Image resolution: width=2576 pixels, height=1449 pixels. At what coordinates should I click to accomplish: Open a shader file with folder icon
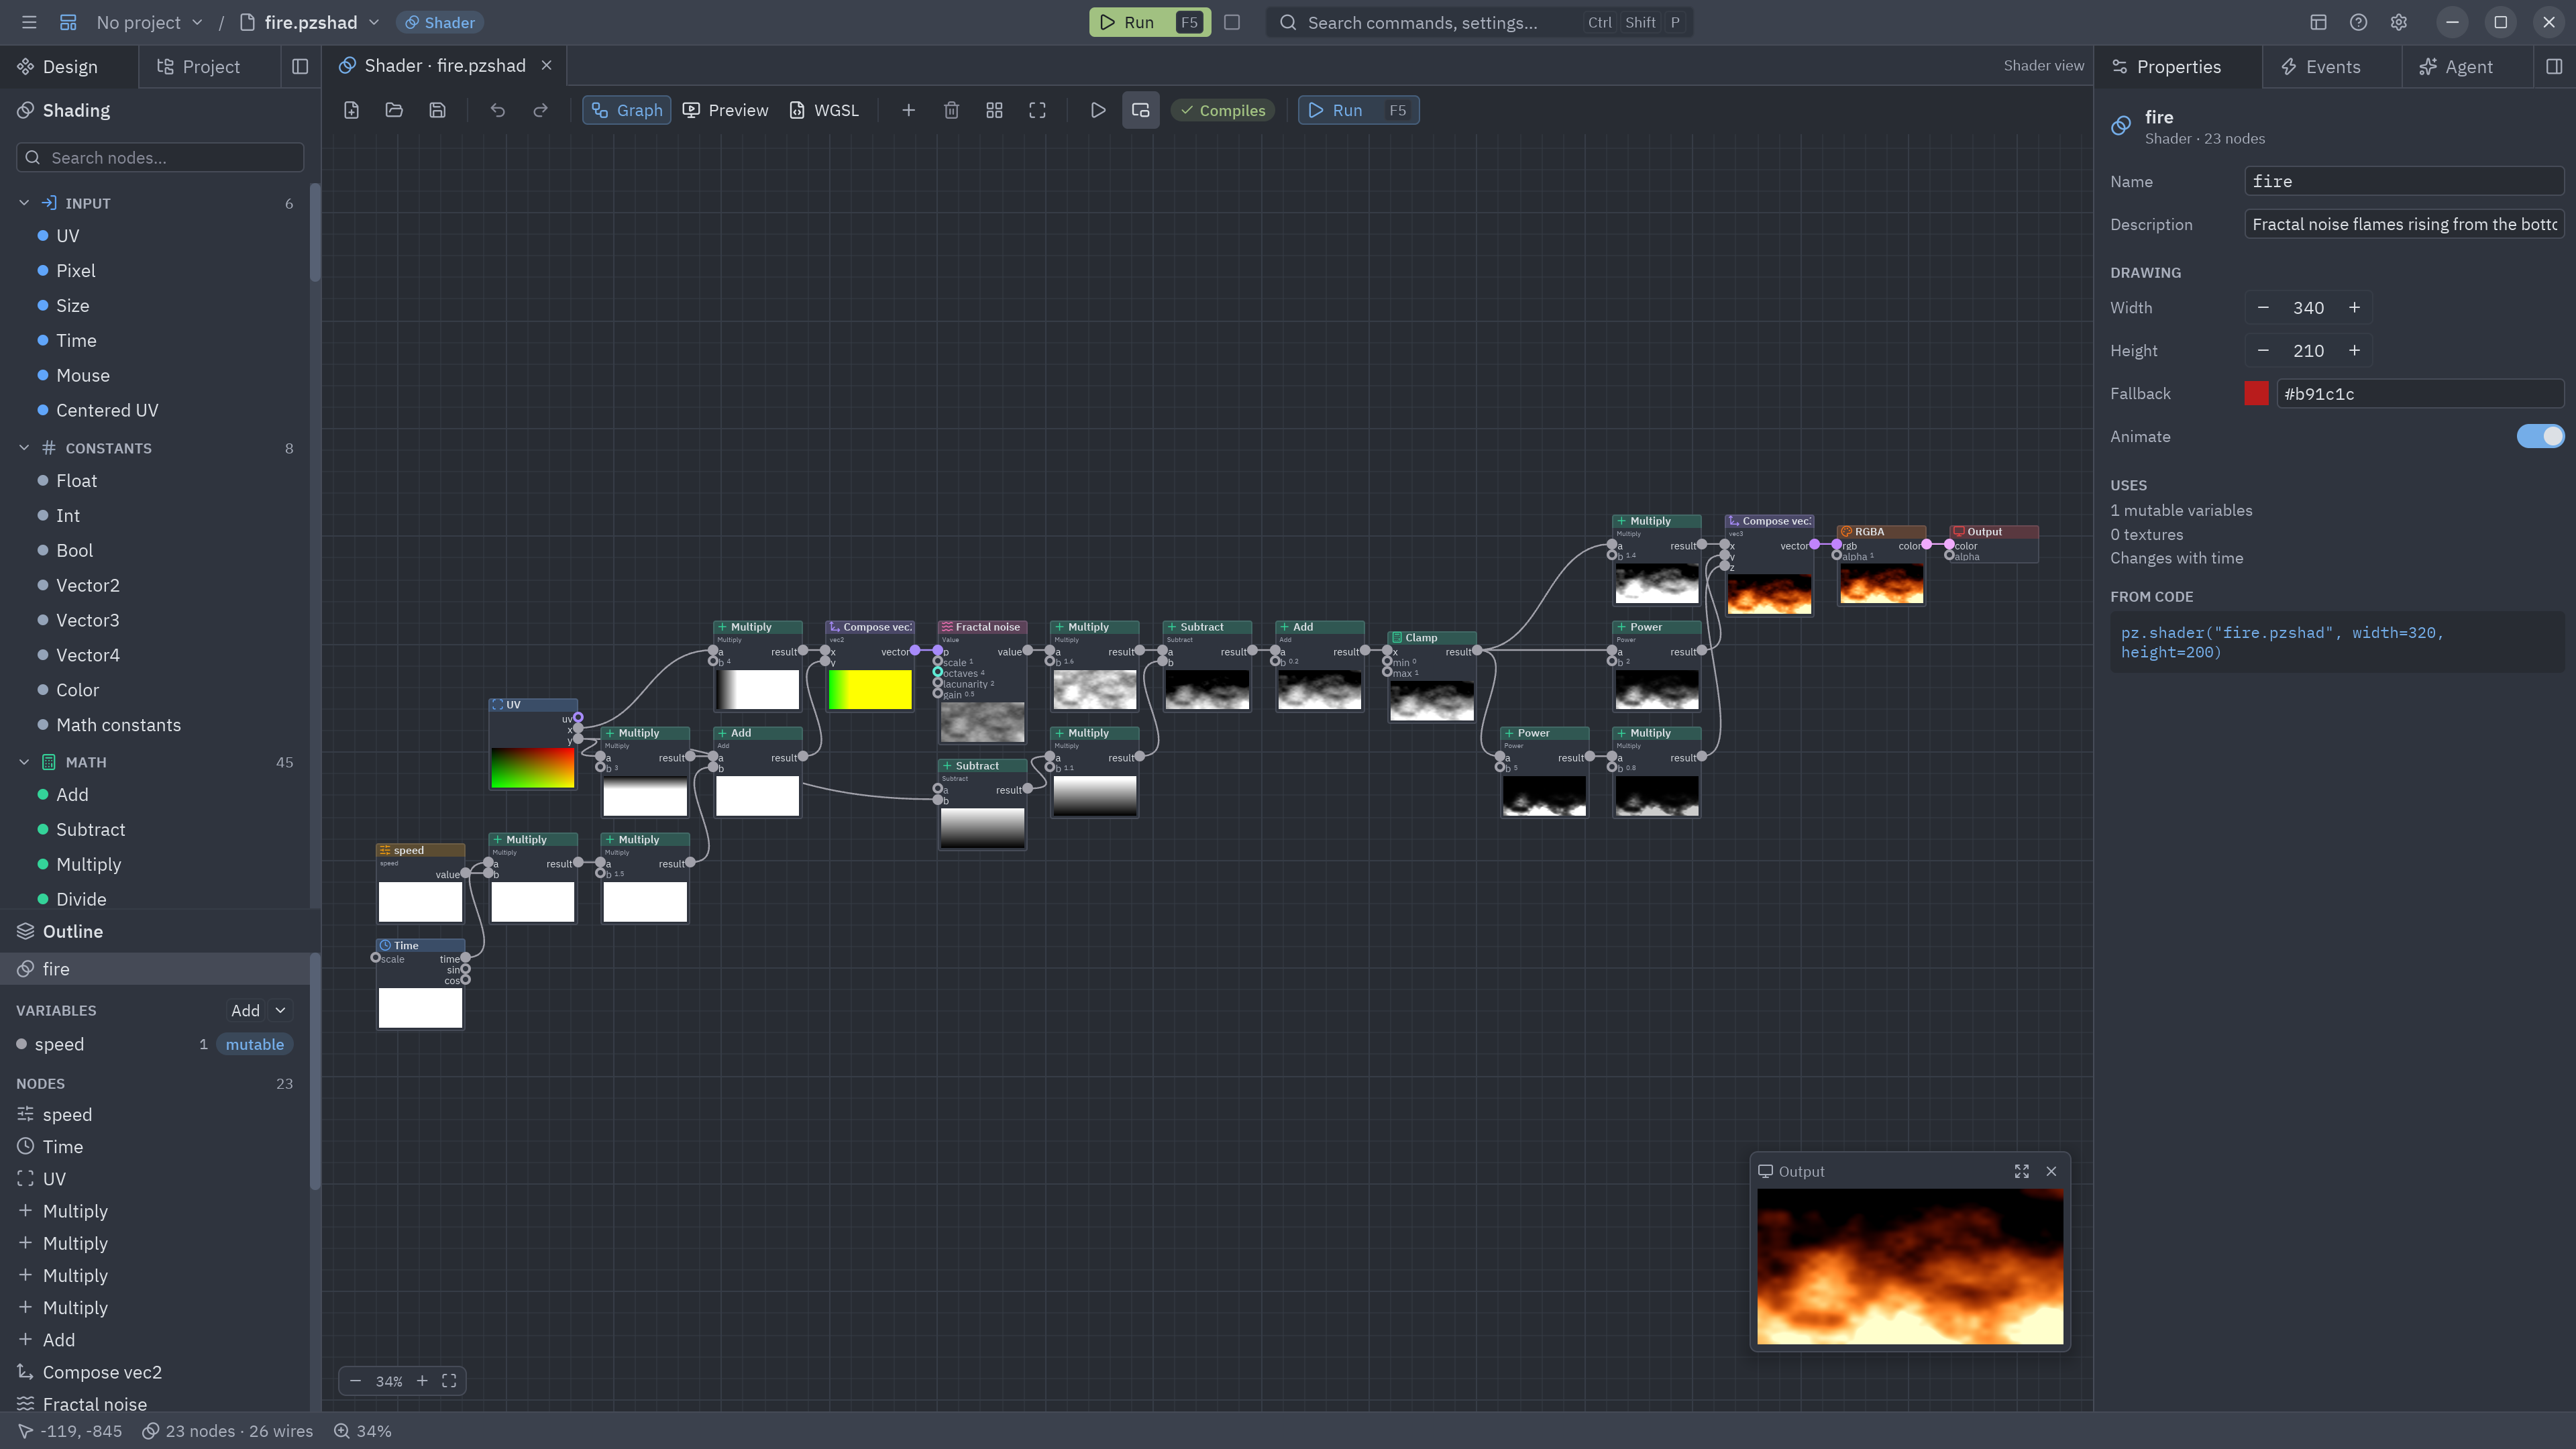pos(394,110)
